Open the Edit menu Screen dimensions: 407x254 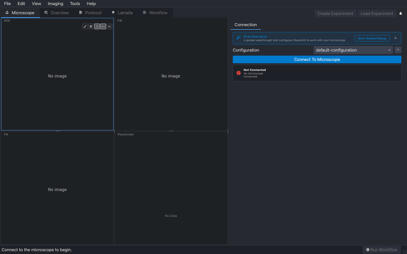click(x=21, y=4)
